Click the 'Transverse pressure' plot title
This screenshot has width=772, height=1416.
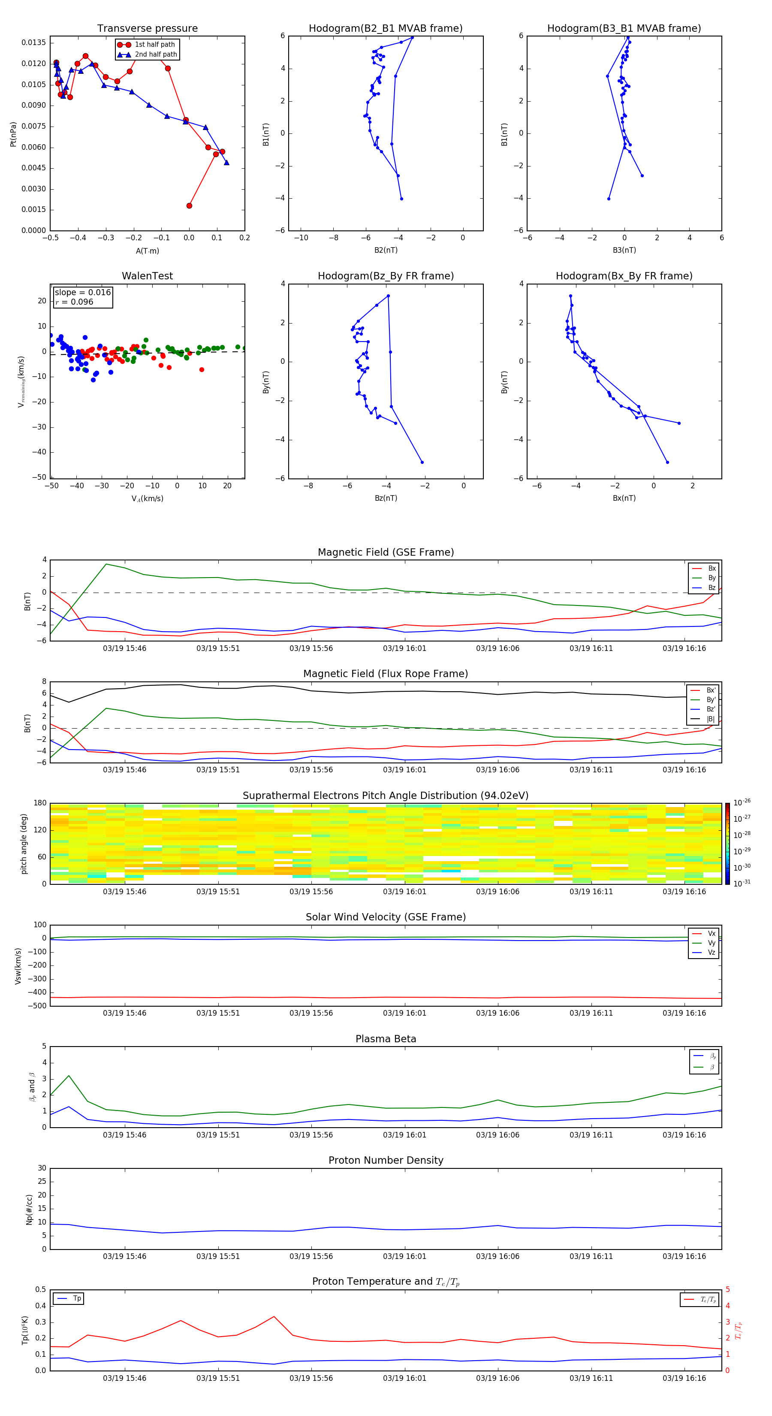(147, 29)
